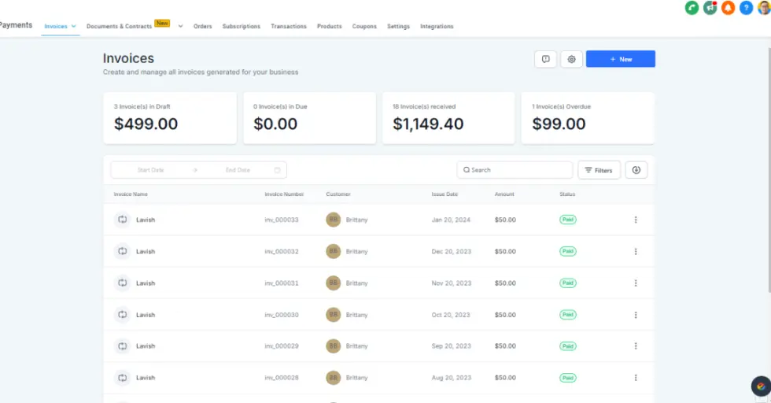Click the Paid badge for inv_000029
This screenshot has height=403, width=771.
point(568,346)
